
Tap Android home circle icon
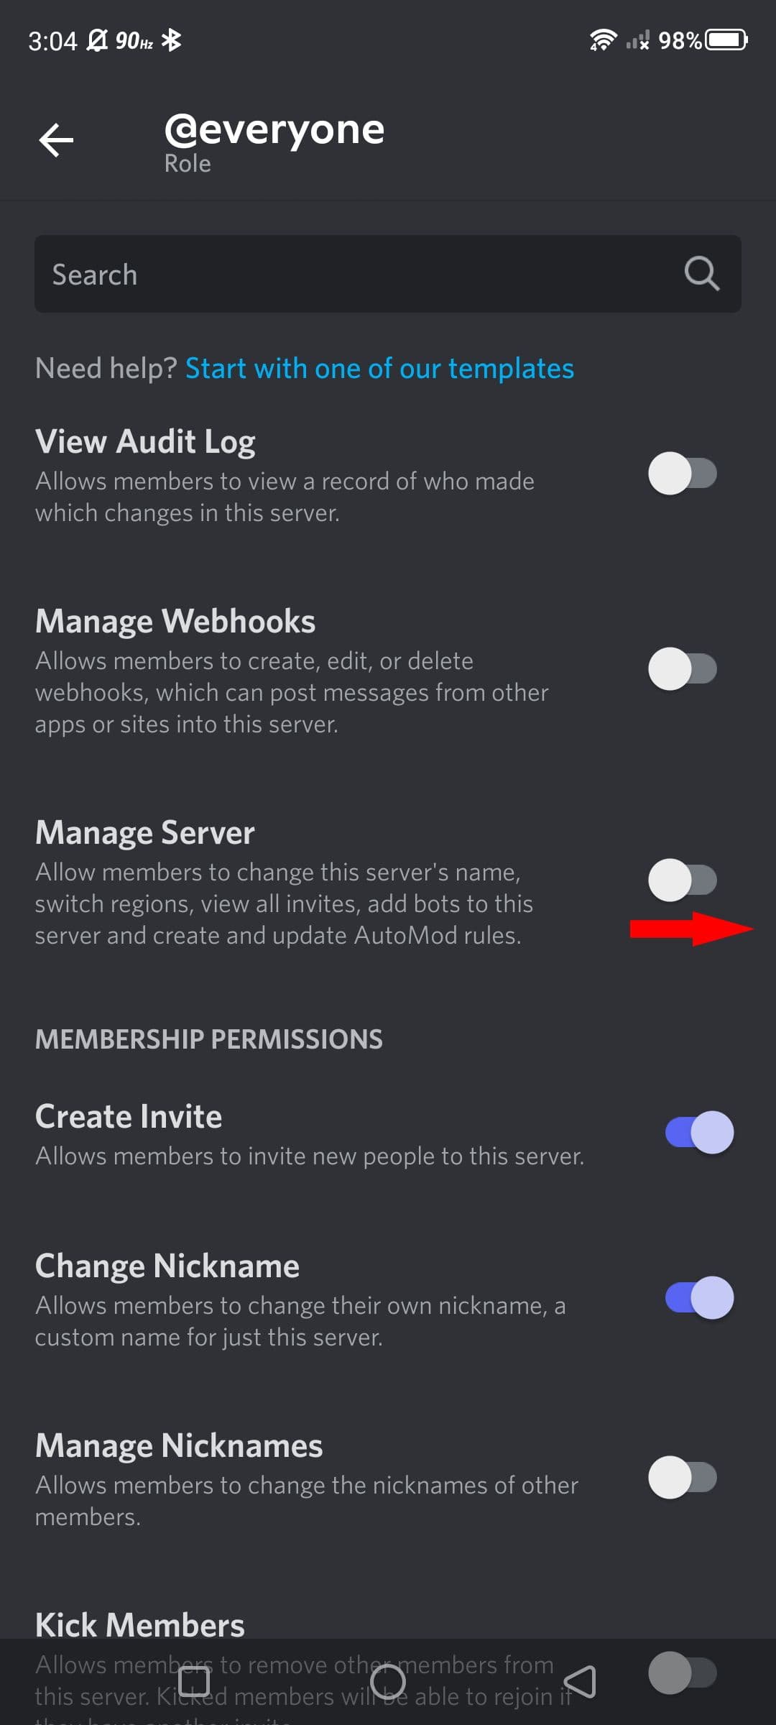coord(388,1682)
